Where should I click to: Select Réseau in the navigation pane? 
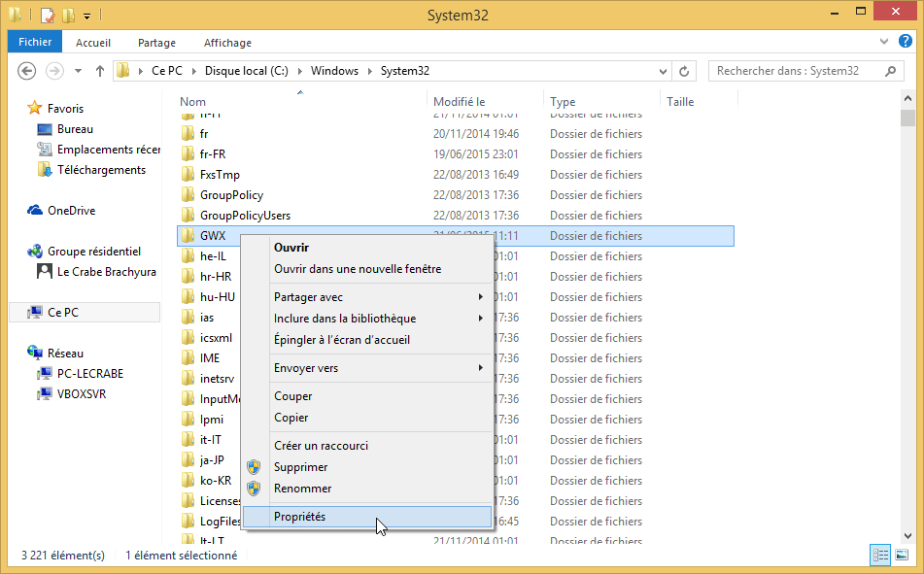click(65, 354)
